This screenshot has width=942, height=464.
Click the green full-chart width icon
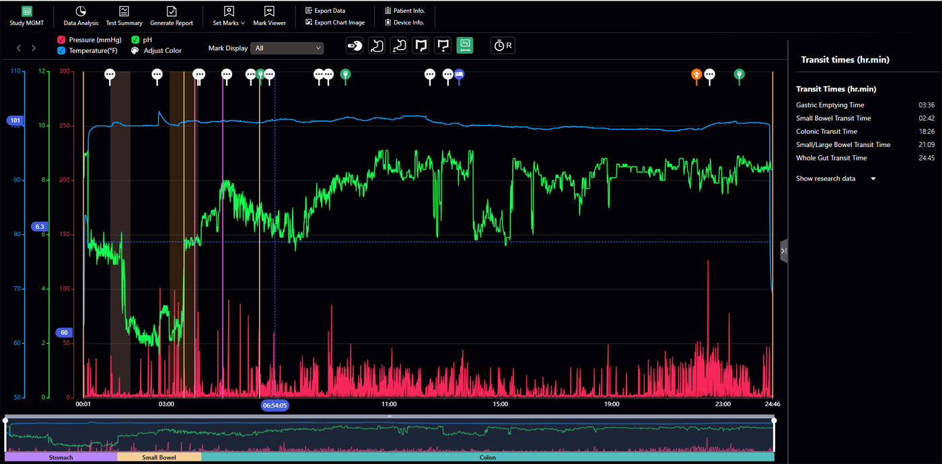464,46
